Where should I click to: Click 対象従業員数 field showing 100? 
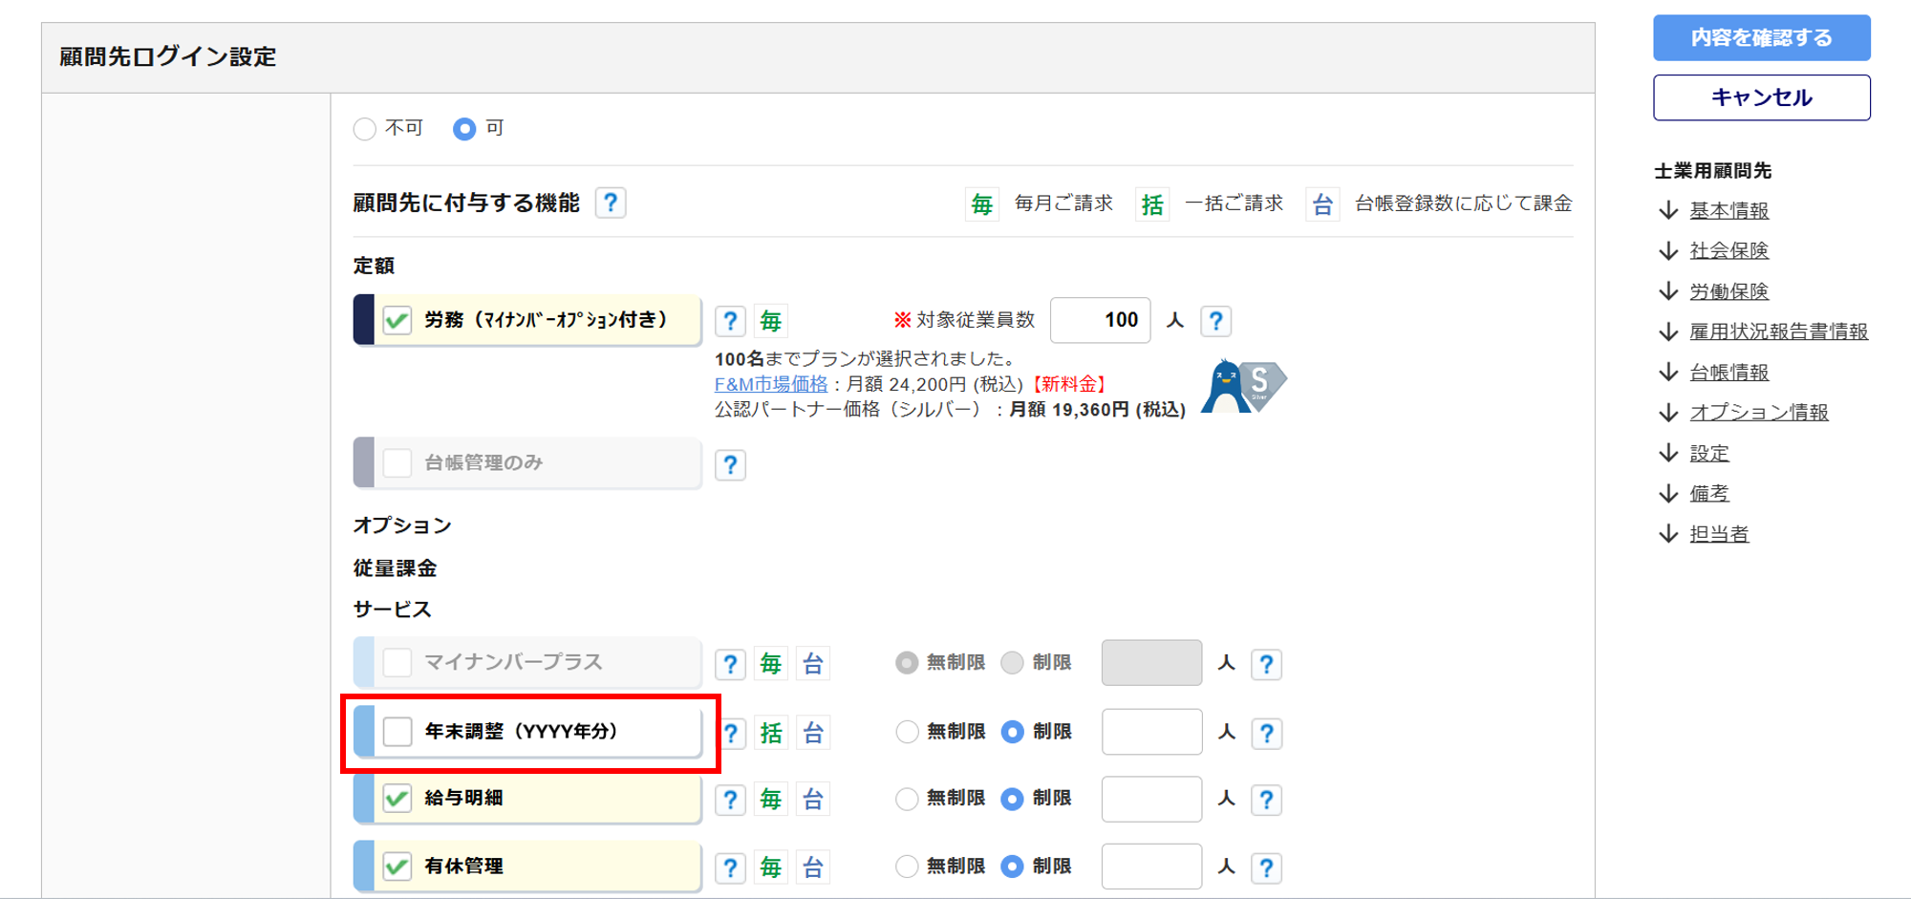(x=1101, y=320)
